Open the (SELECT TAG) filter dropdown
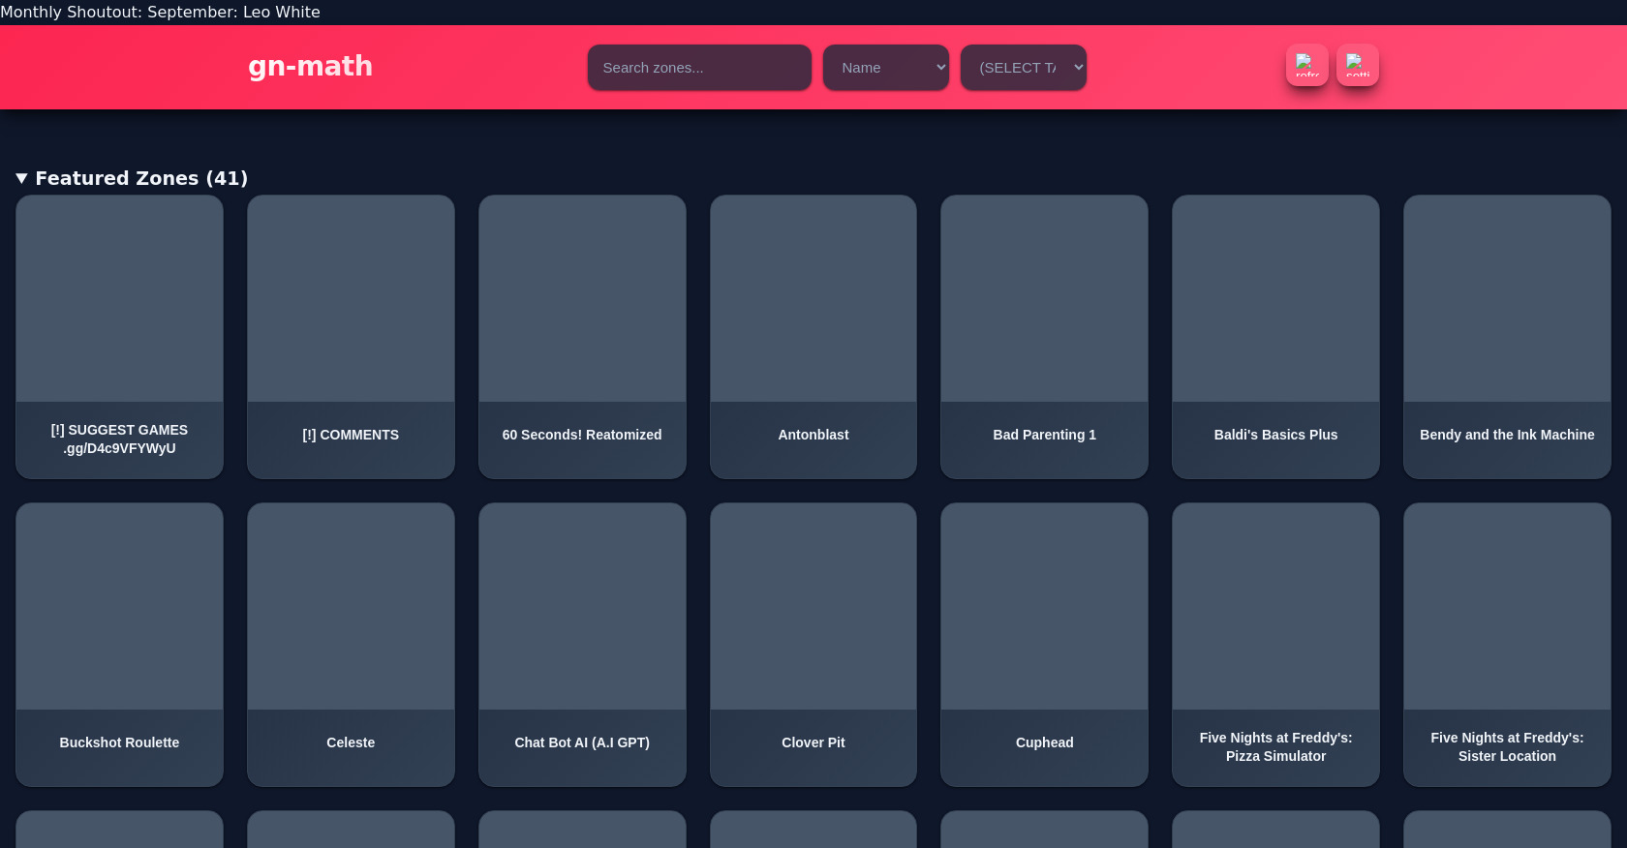1627x848 pixels. (1024, 68)
